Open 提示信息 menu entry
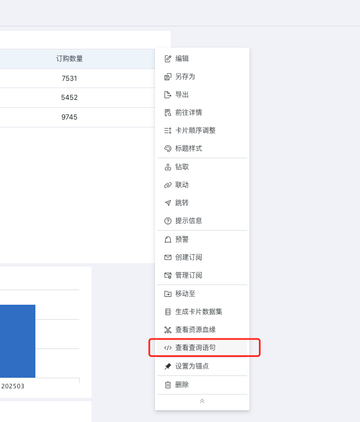The image size is (360, 422). [202, 221]
